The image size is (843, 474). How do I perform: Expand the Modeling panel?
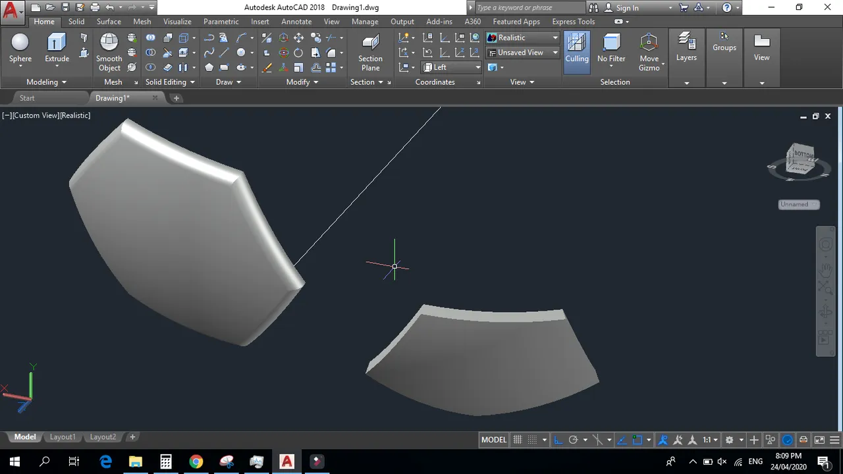point(46,82)
